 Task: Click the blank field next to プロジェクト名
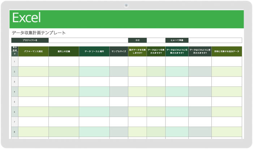(88, 40)
